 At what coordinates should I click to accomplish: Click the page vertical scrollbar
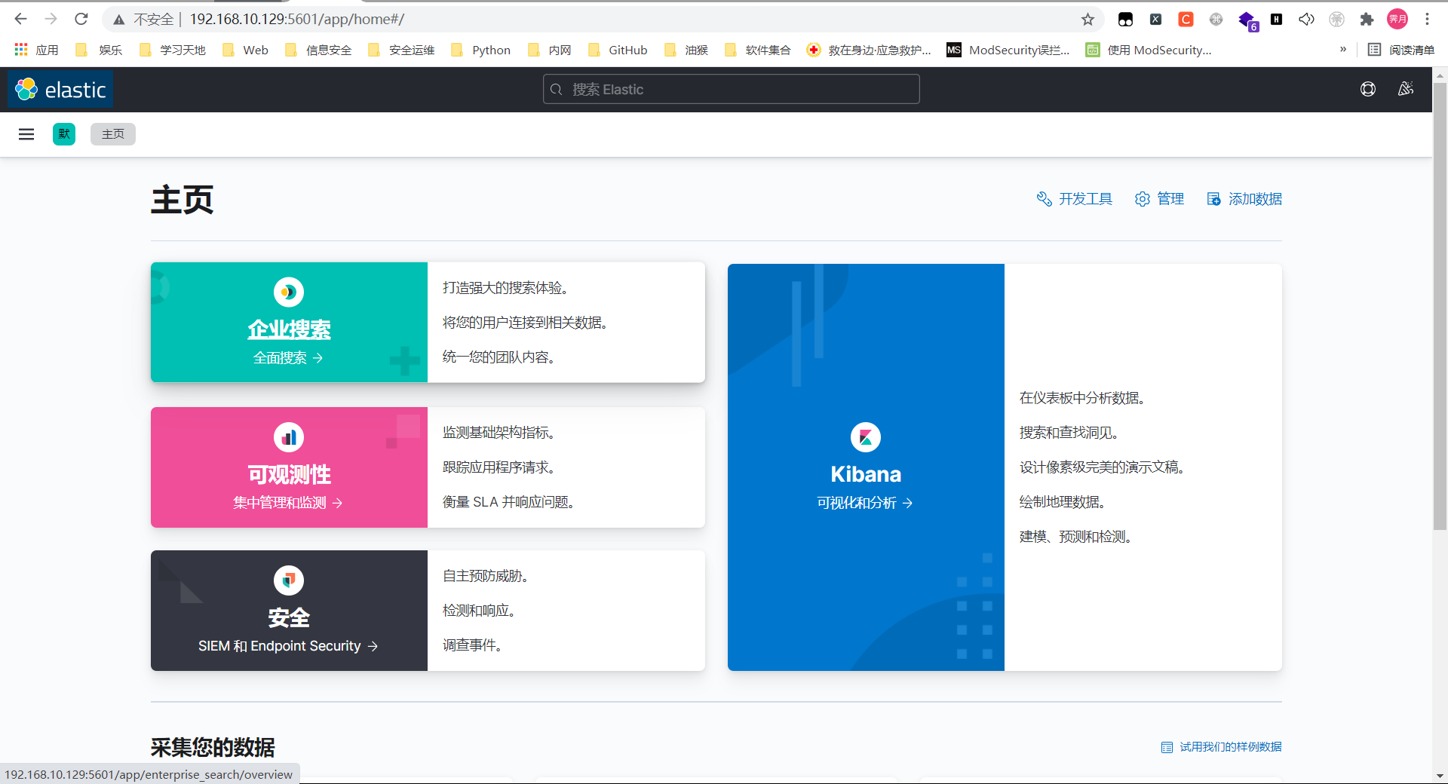point(1440,302)
